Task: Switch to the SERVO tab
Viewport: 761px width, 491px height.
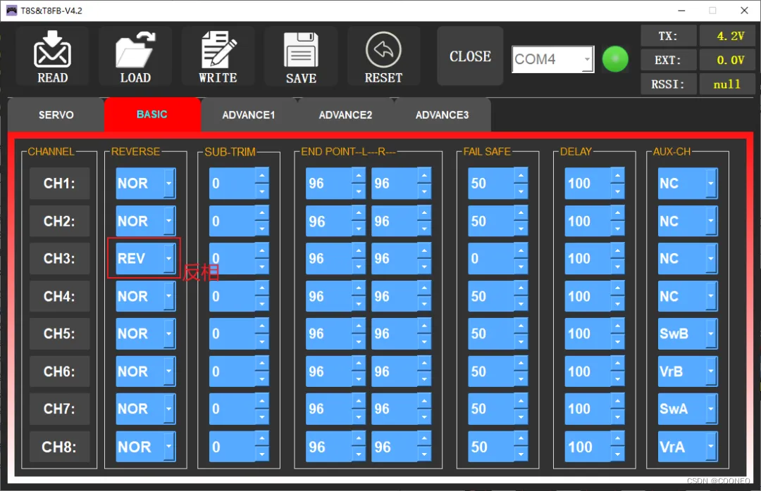Action: pyautogui.click(x=56, y=115)
